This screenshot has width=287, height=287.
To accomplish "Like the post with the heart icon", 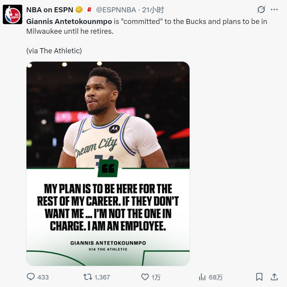I will point(145,277).
